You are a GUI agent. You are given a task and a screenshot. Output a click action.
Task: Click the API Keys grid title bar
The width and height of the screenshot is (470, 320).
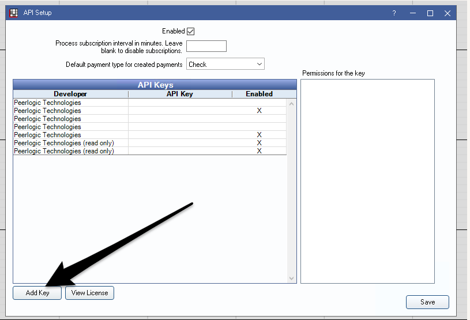[x=155, y=85]
